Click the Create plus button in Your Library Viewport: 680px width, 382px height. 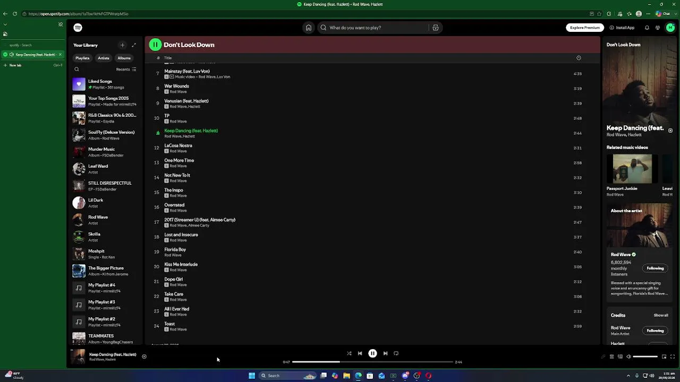(x=122, y=45)
